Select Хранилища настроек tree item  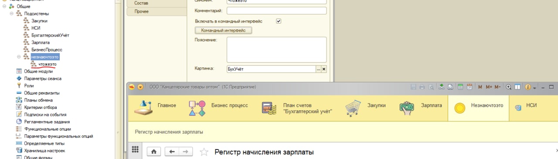click(x=44, y=150)
